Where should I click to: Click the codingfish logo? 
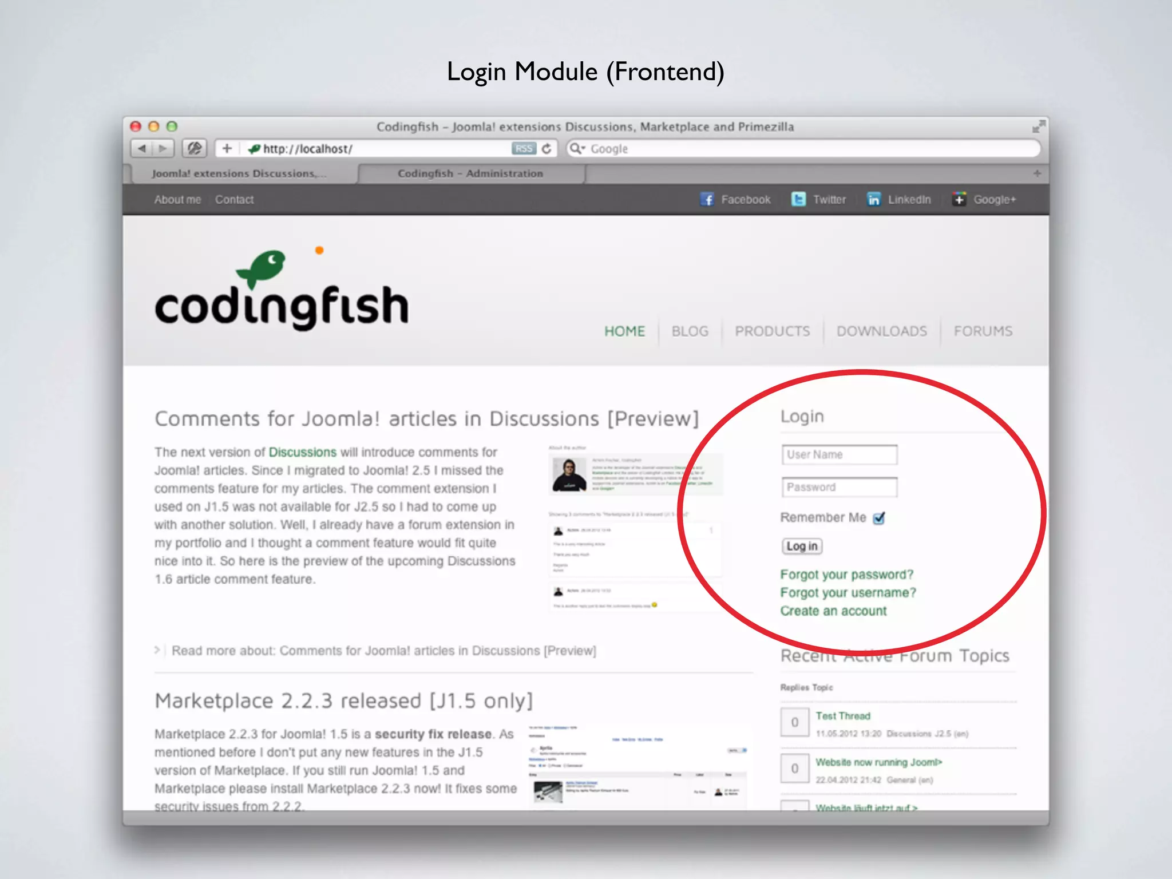(282, 290)
